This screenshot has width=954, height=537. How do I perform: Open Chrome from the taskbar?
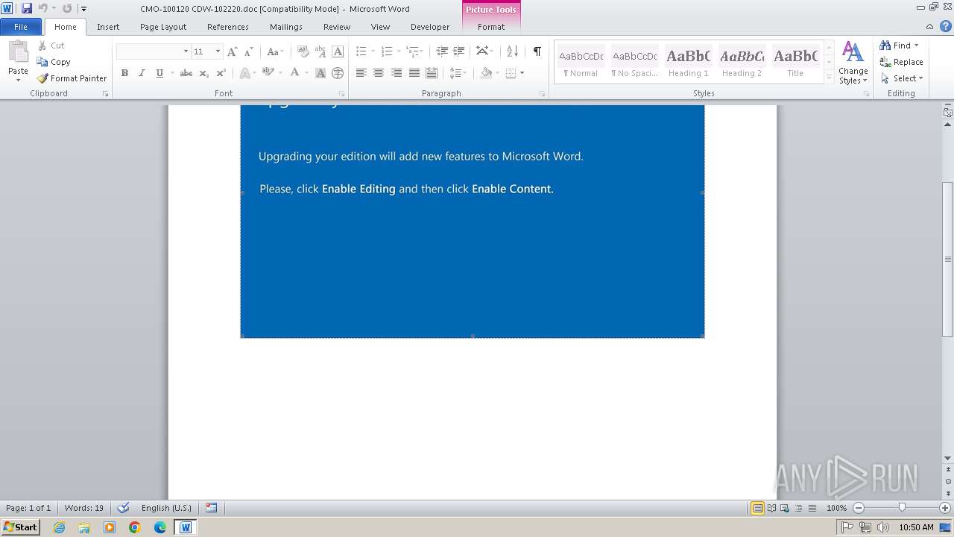click(135, 527)
